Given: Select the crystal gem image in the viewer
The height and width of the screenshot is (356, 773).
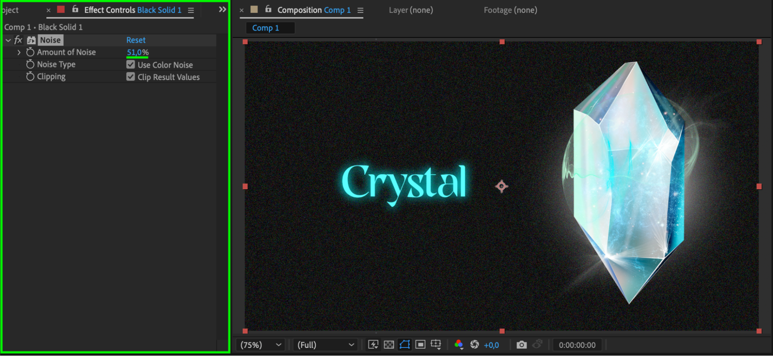Looking at the screenshot, I should pos(629,183).
